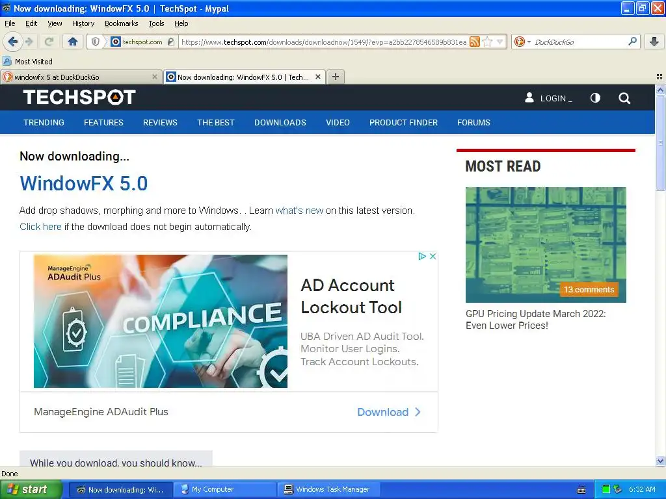Click the Mypal taskbar button
The image size is (666, 499).
click(x=120, y=490)
